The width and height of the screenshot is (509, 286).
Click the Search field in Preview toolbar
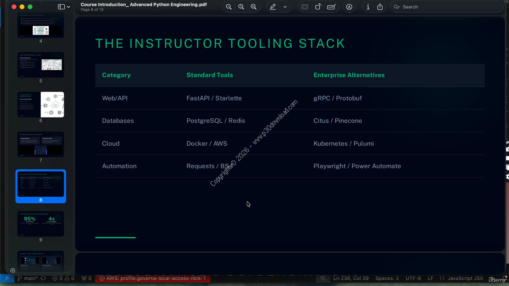[447, 7]
